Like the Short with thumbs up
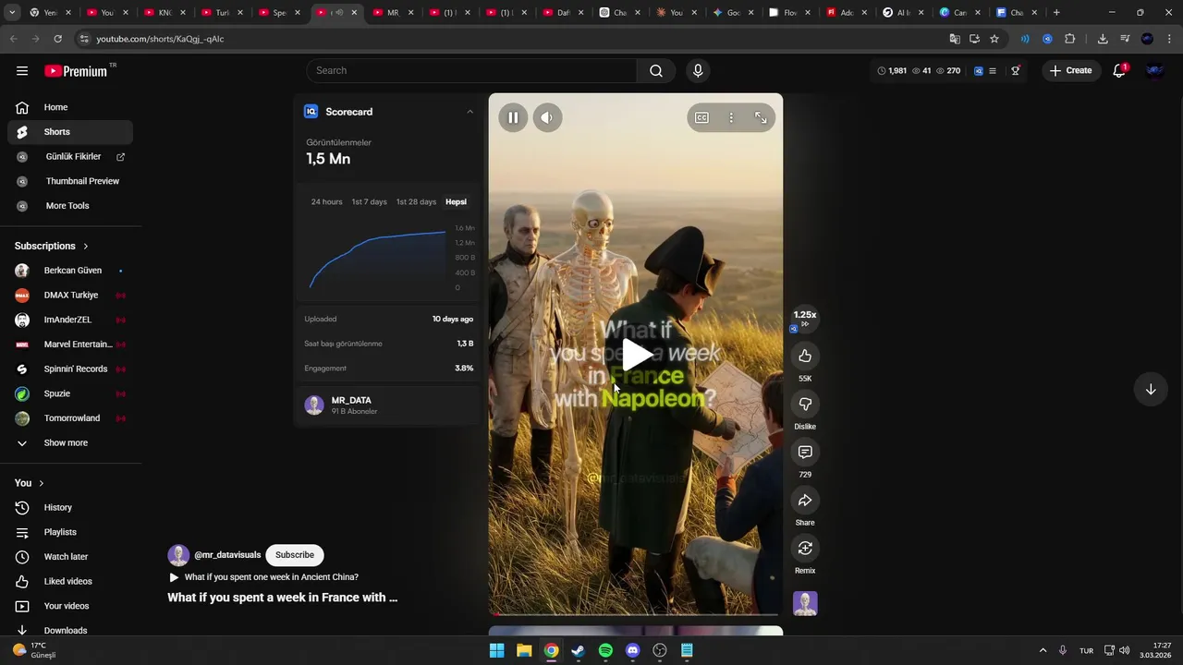Screen dimensions: 1183x665 tap(805, 357)
